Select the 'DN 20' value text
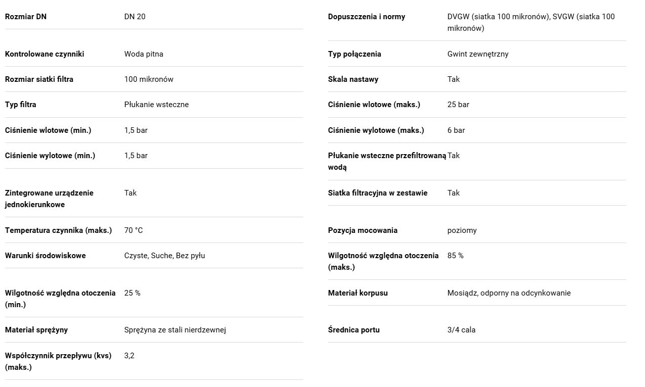The image size is (645, 387). pyautogui.click(x=135, y=17)
